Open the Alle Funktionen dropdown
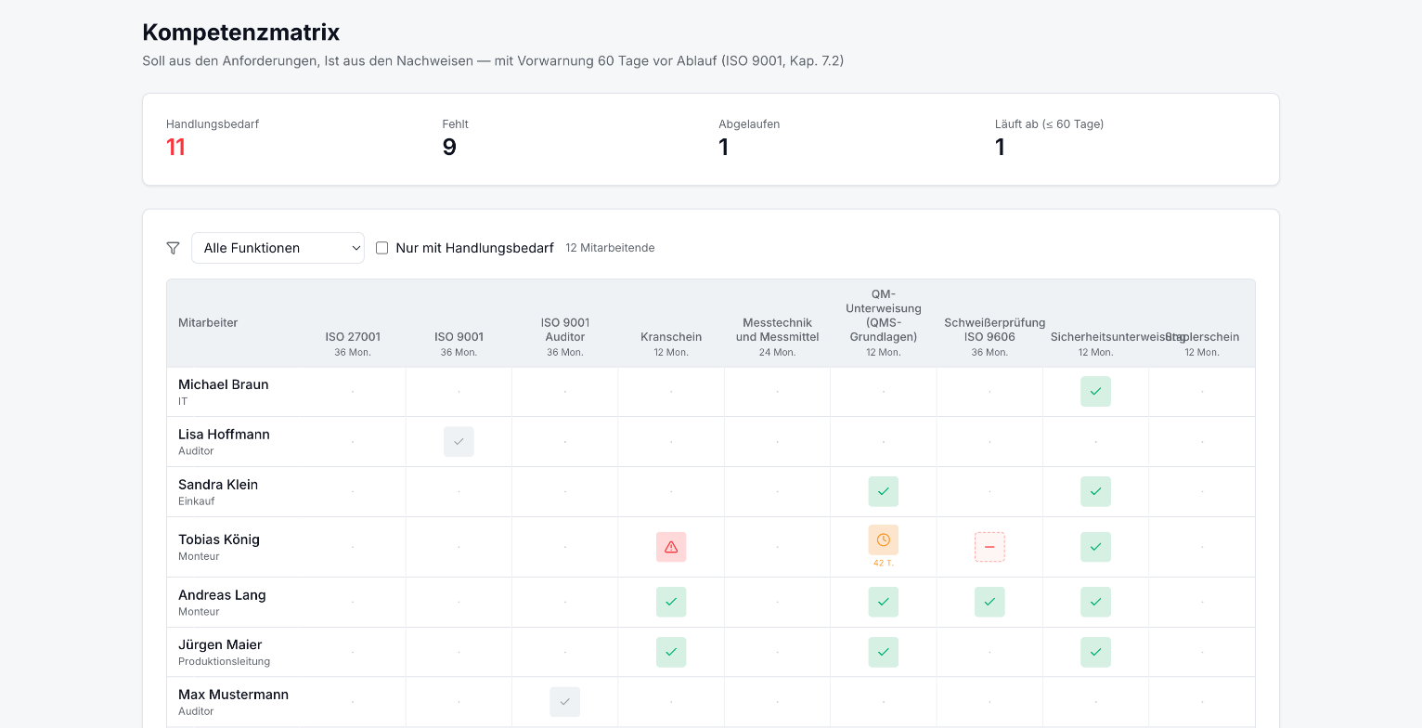This screenshot has width=1422, height=728. [278, 248]
